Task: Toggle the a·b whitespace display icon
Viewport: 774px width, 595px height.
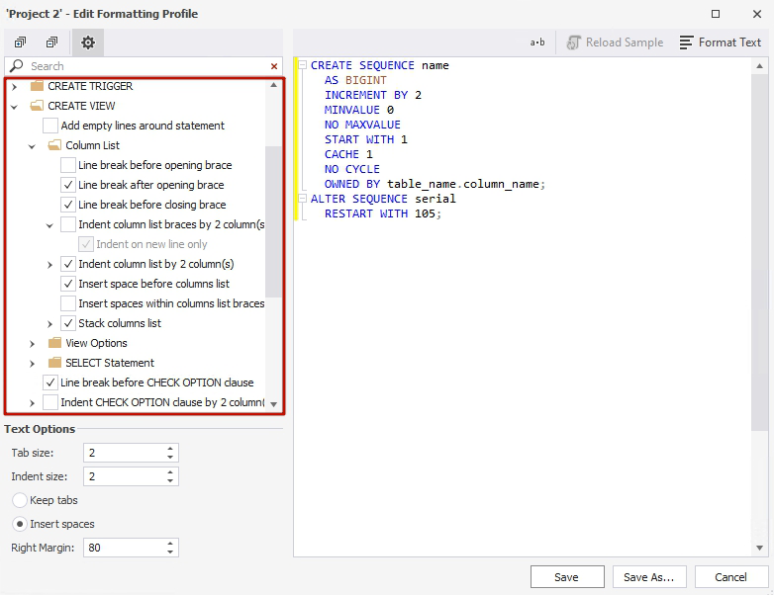Action: (537, 42)
